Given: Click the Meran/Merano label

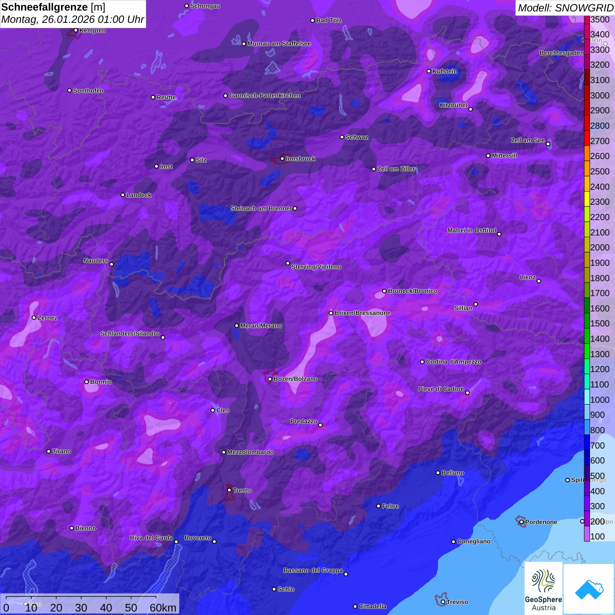Looking at the screenshot, I should [261, 326].
